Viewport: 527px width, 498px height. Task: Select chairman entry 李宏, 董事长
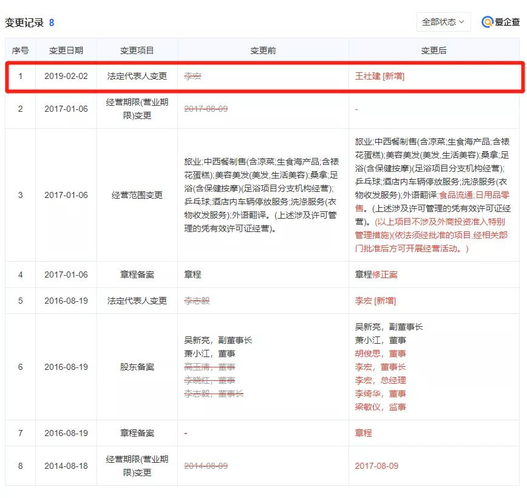click(379, 367)
